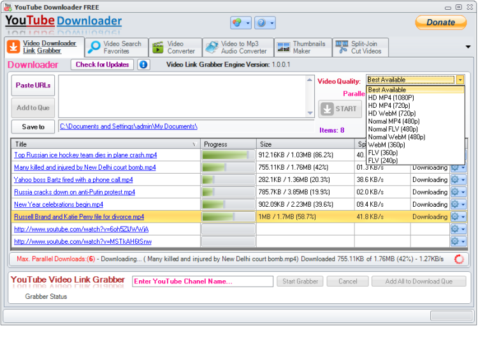Click the Progress column header
The height and width of the screenshot is (337, 478).
coord(228,144)
